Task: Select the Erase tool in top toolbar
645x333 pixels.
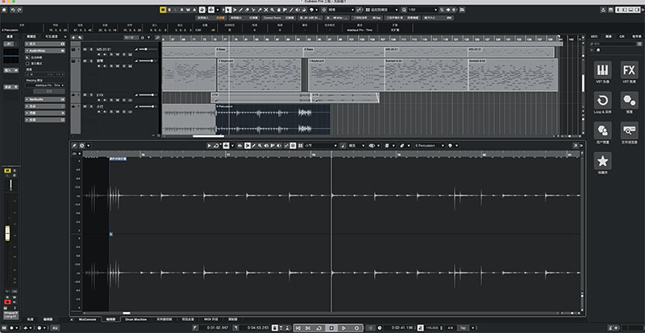Action: point(248,10)
